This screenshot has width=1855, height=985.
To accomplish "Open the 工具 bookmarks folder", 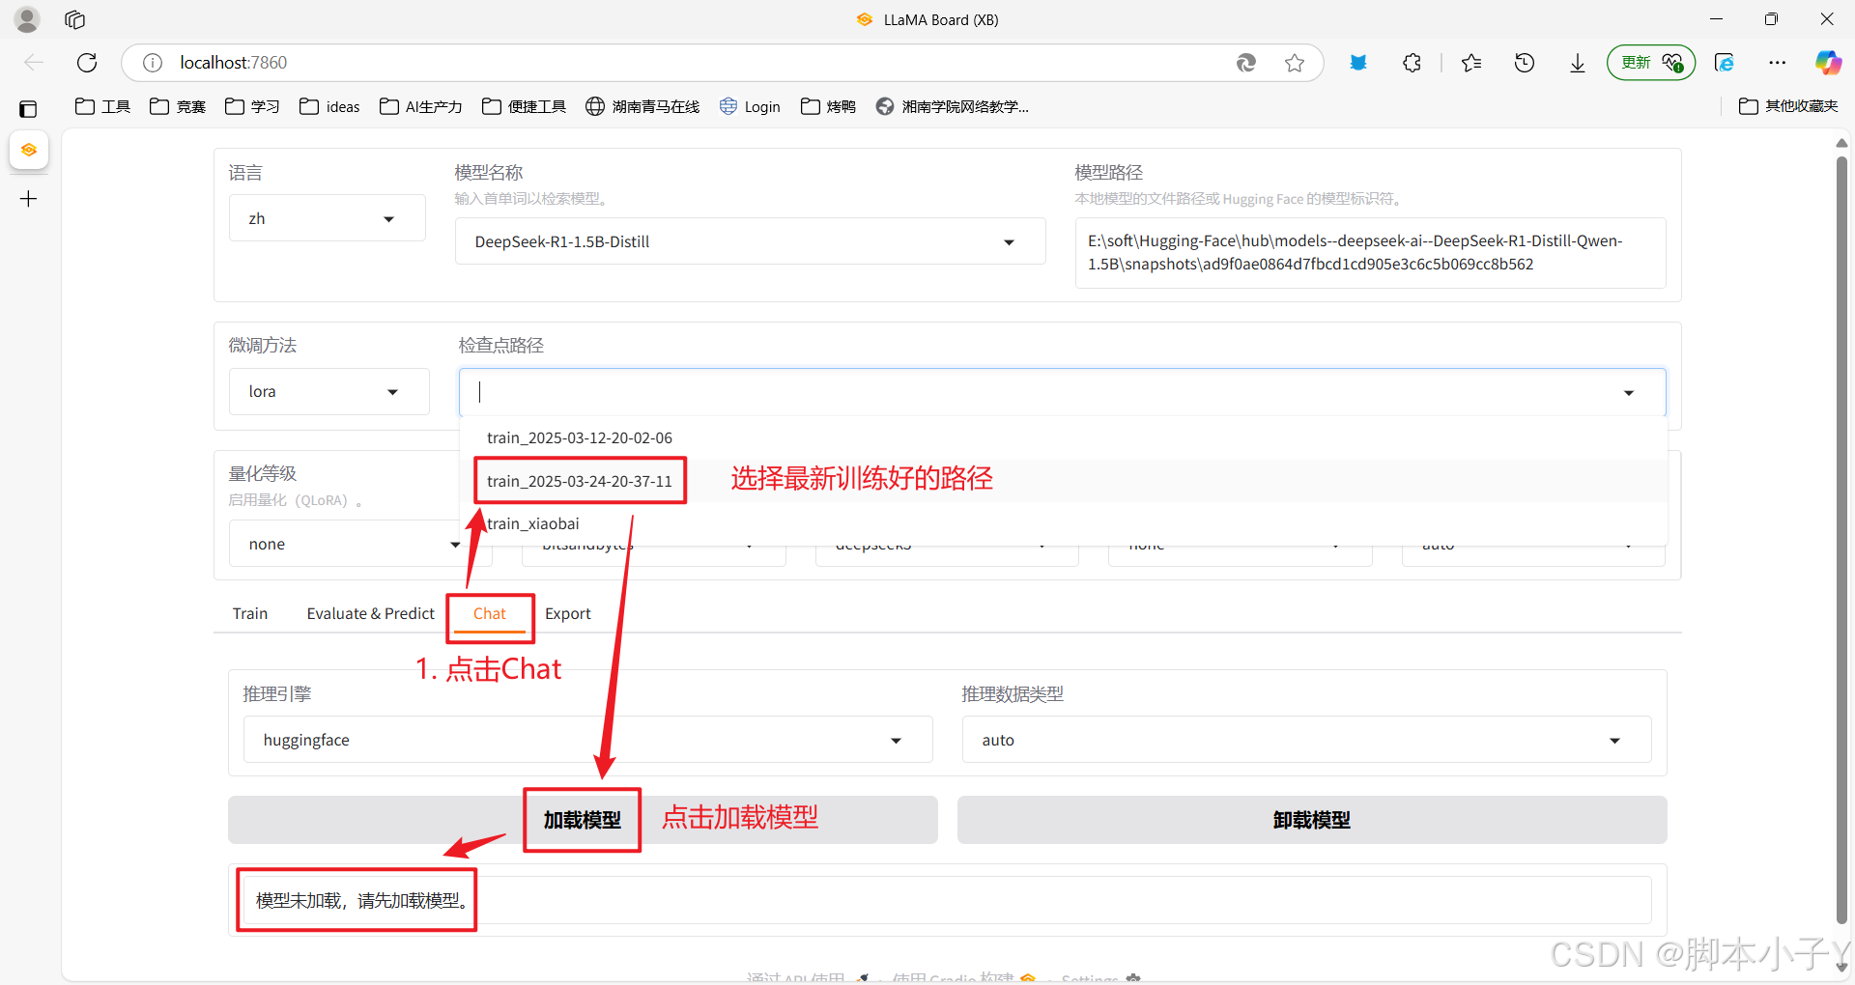I will pos(102,106).
